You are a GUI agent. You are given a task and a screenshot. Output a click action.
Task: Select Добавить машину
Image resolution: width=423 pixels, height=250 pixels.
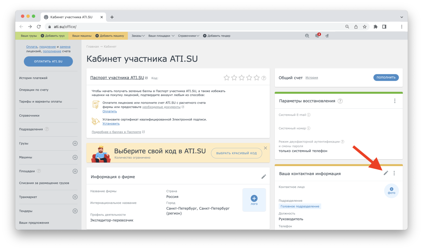pos(110,36)
